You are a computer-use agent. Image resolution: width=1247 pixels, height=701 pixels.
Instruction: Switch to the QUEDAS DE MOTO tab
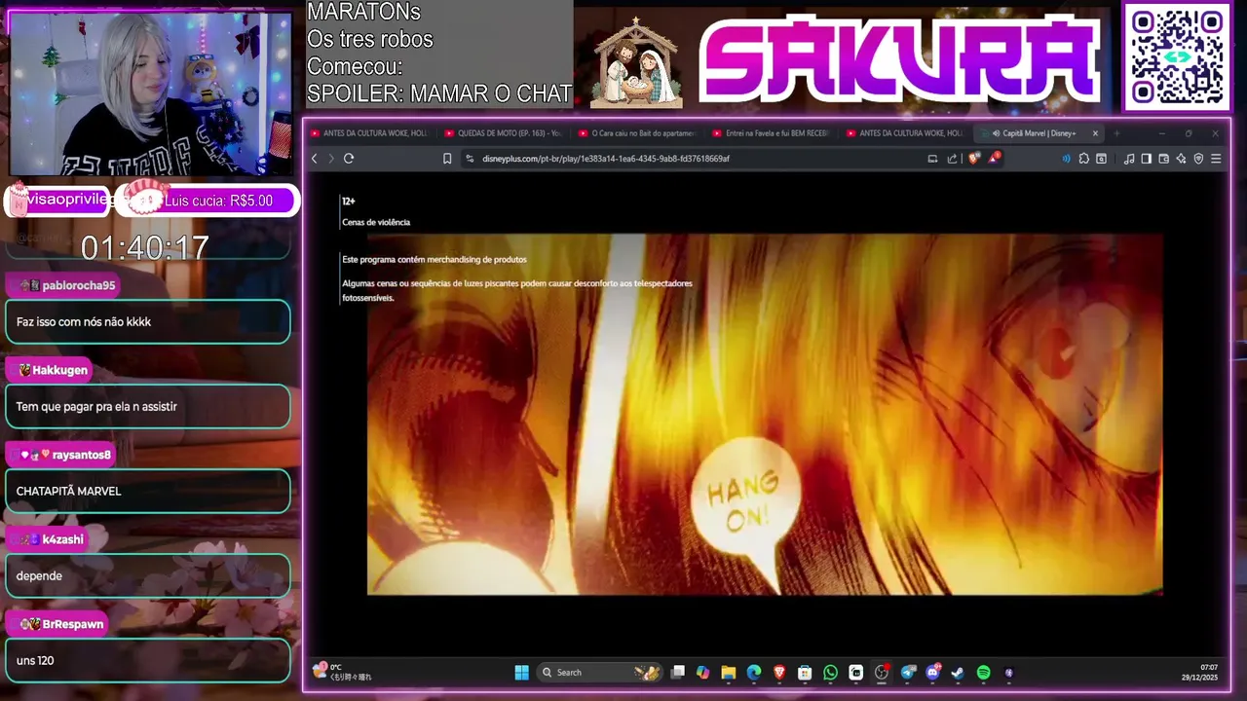(504, 133)
